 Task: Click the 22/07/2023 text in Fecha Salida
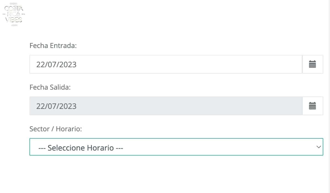(x=56, y=106)
